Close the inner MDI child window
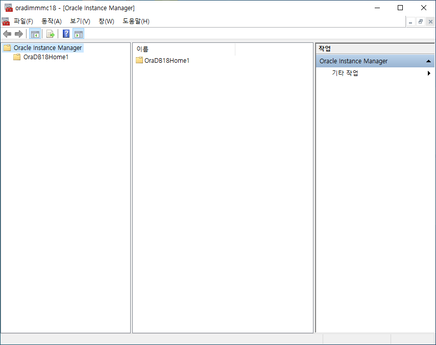The width and height of the screenshot is (436, 345). click(430, 21)
